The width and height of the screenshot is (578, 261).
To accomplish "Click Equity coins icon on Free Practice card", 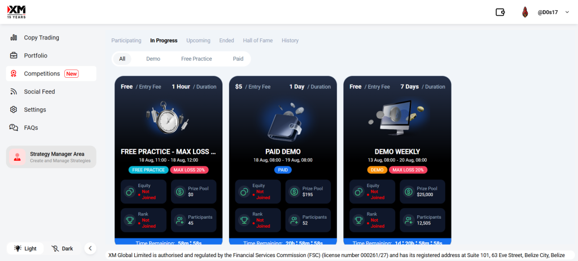I will (130, 192).
